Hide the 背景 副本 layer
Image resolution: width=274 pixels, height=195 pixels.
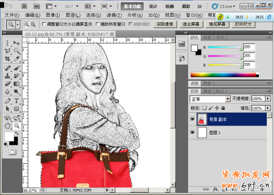click(192, 120)
